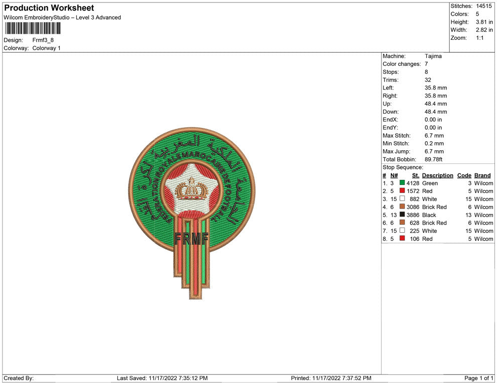Screen dimensions: 497x383
Task: Click the 'Colorway 1' value
Action: coord(46,48)
